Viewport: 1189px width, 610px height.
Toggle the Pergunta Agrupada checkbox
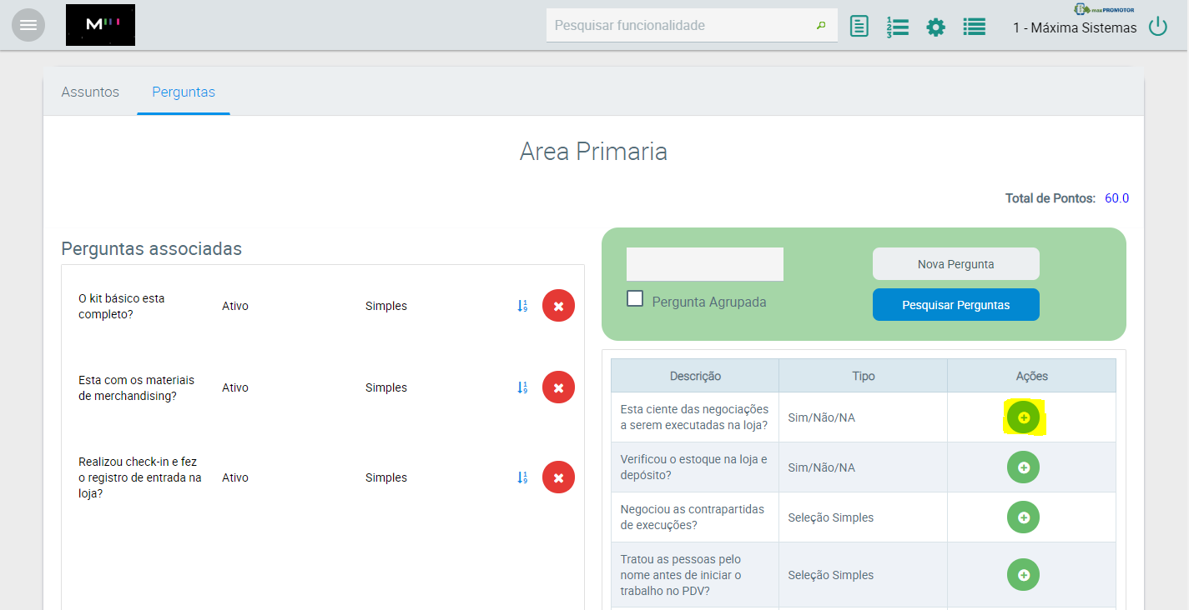tap(635, 298)
